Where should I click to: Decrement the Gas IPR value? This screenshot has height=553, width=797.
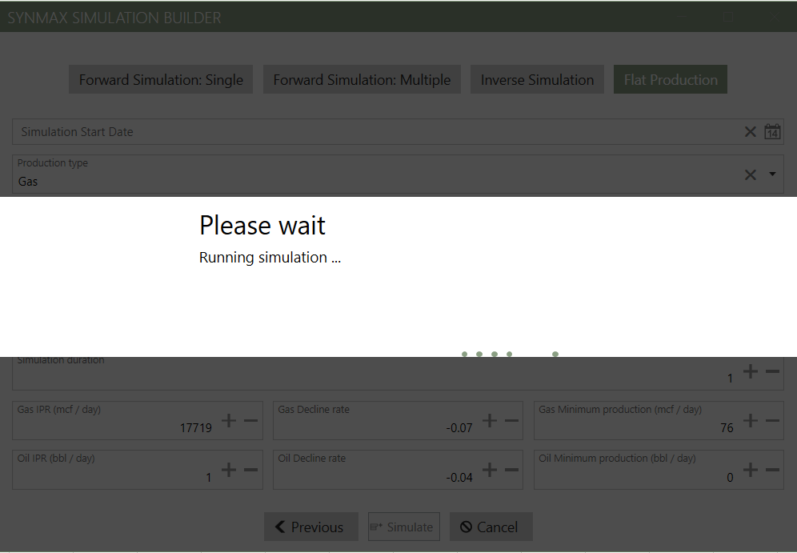pyautogui.click(x=250, y=421)
